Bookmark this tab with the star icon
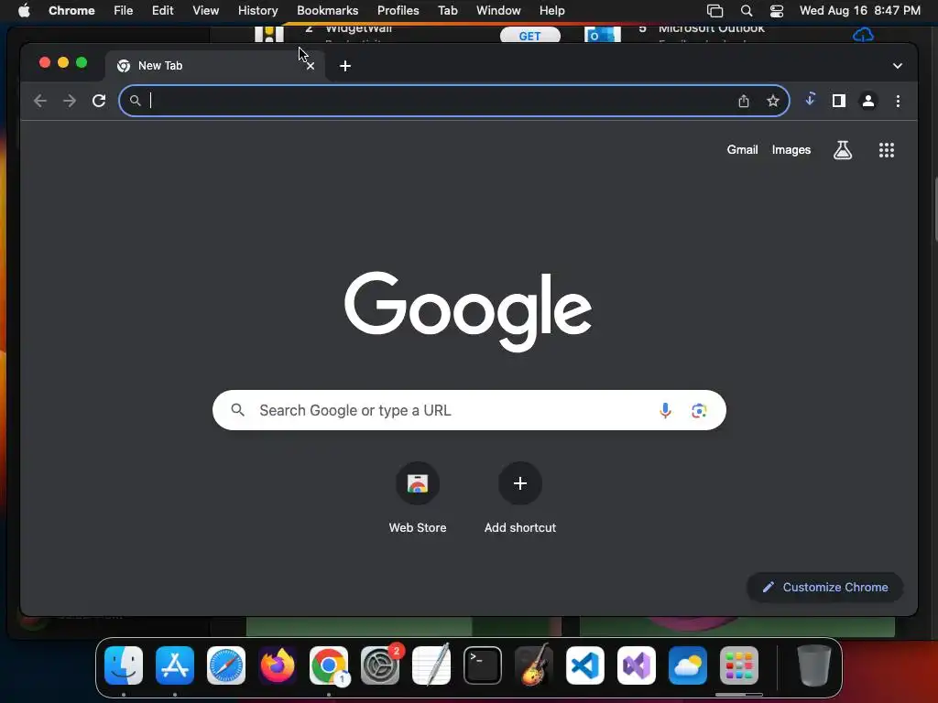 773,101
